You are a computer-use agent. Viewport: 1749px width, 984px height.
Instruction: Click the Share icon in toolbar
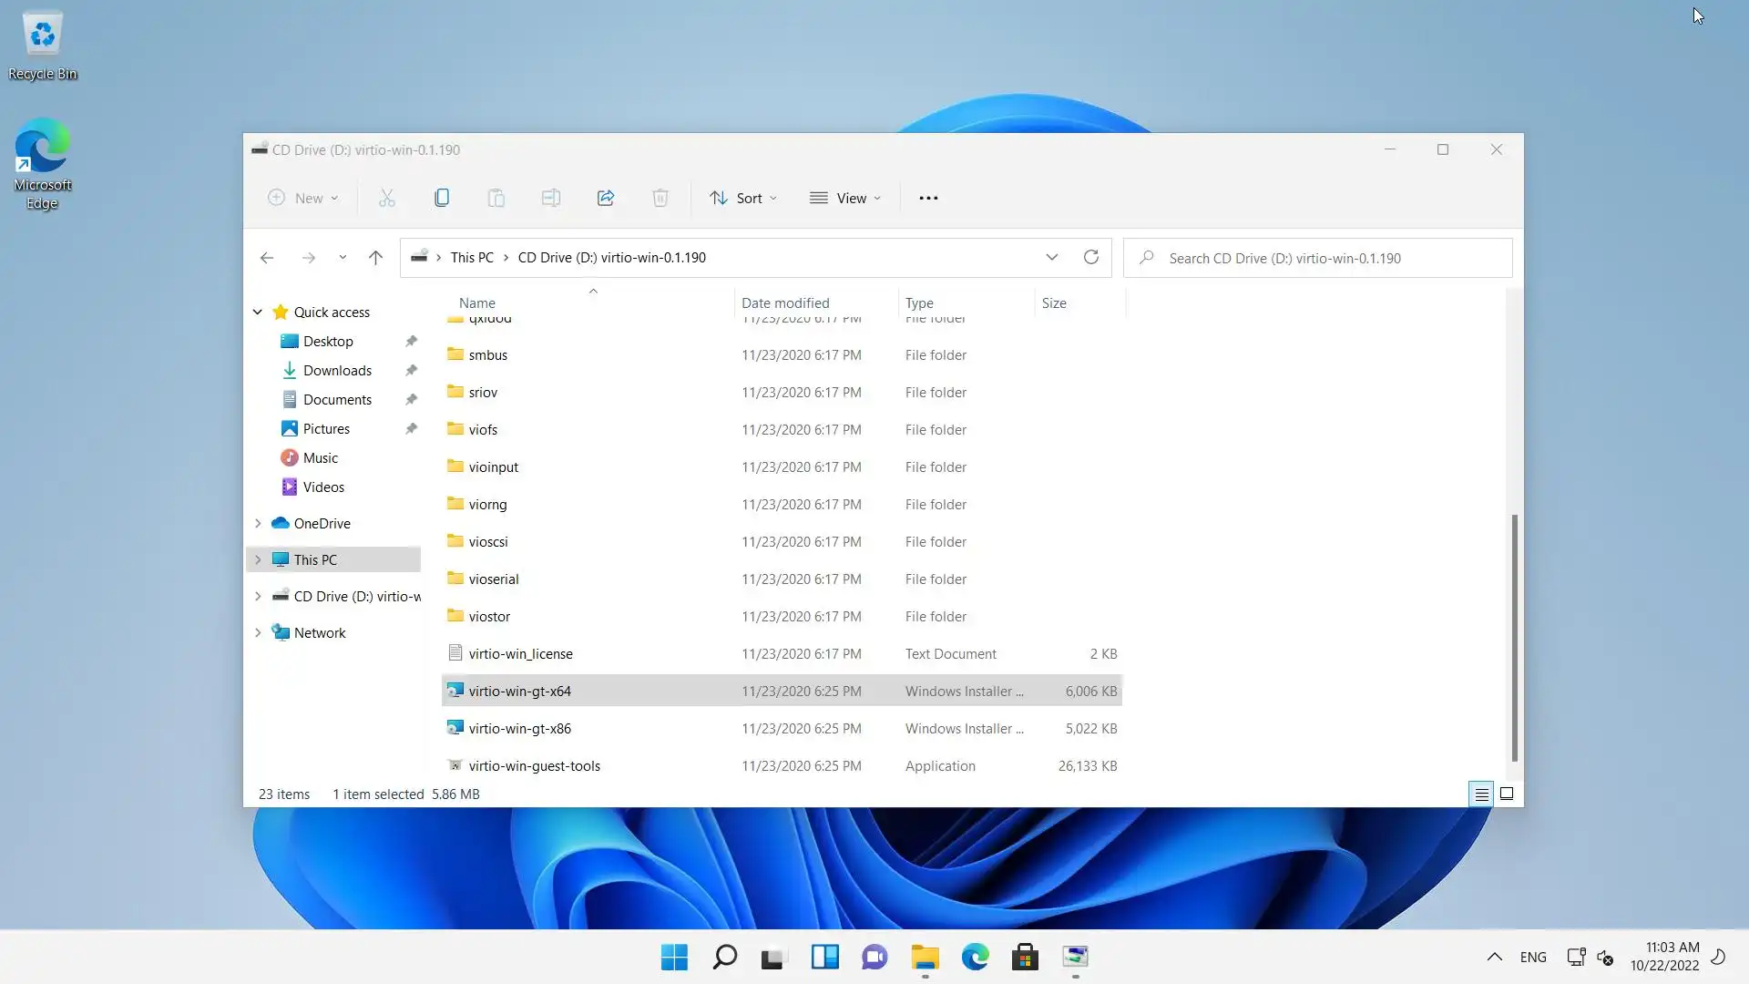pyautogui.click(x=606, y=198)
